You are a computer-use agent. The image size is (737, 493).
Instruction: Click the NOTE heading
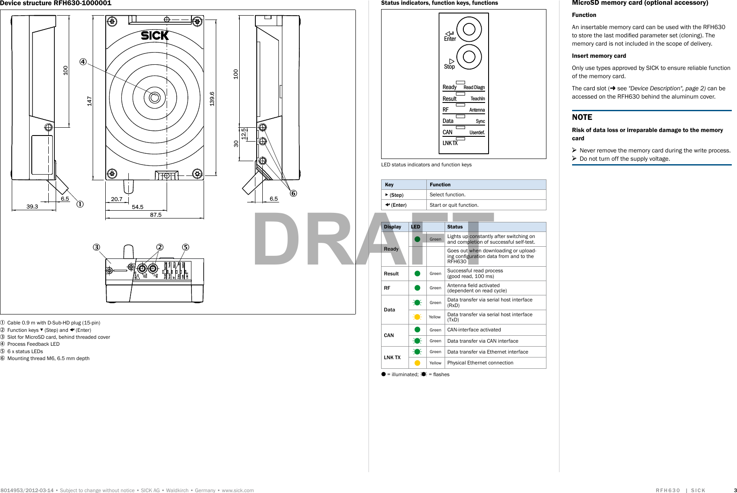pyautogui.click(x=582, y=117)
